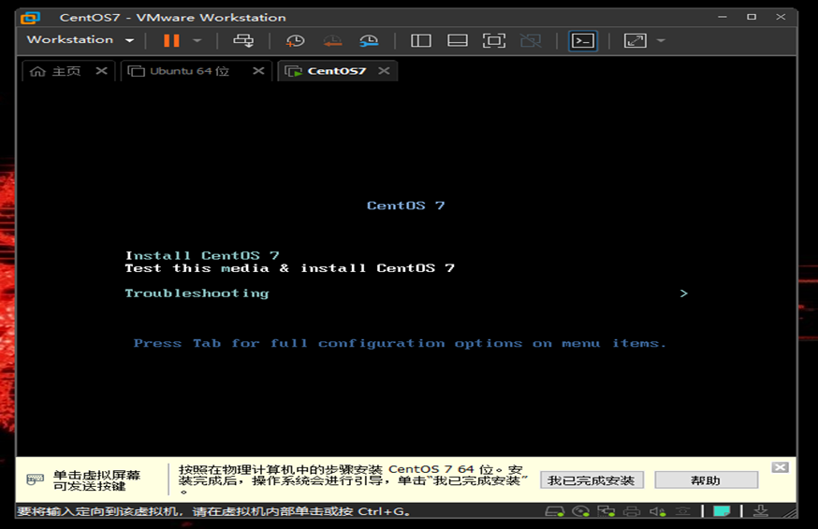Viewport: 818px width, 529px height.
Task: Open the snapshot manager
Action: click(369, 40)
